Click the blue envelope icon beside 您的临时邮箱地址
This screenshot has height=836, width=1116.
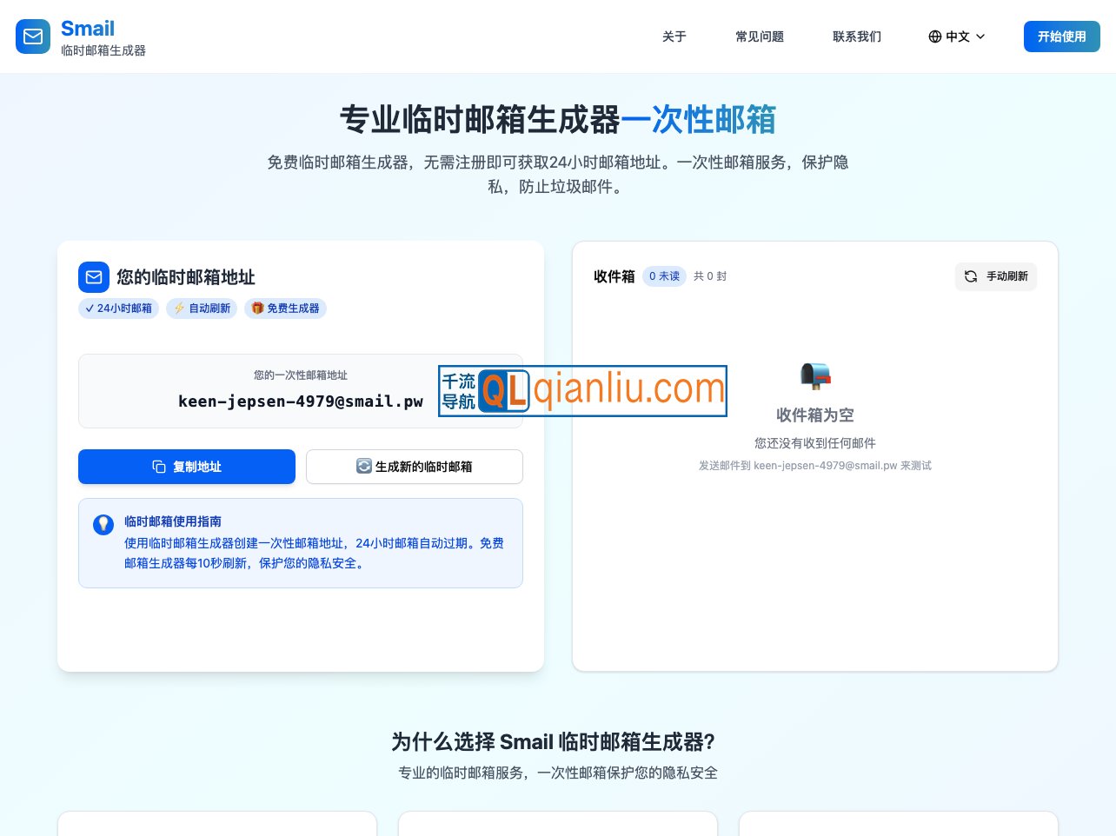click(x=94, y=277)
